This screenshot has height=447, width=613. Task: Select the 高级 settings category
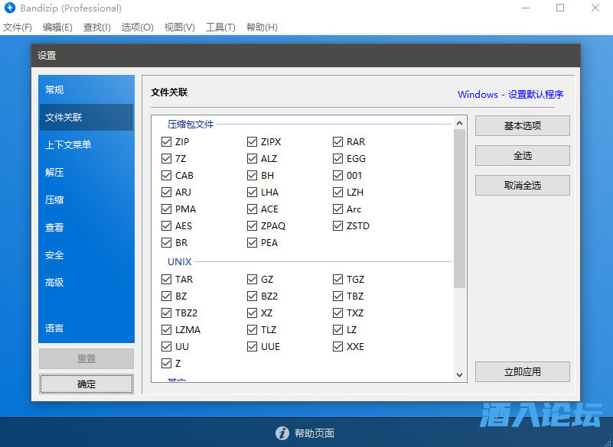(54, 283)
